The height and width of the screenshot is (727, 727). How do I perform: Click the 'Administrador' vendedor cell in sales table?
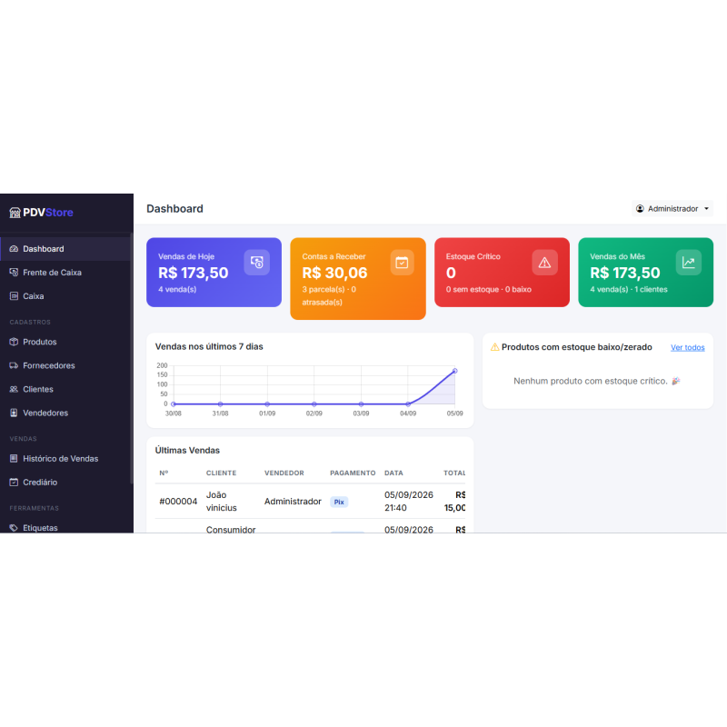point(293,502)
